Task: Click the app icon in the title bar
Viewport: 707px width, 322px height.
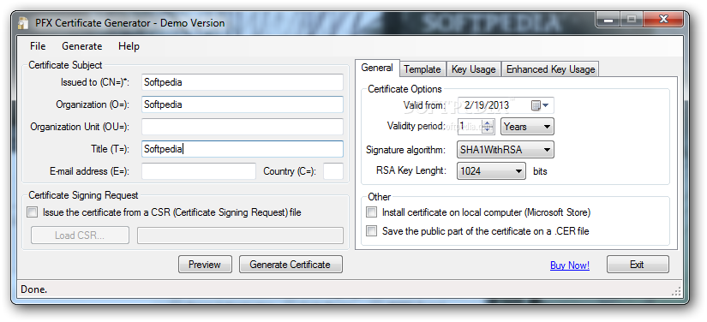Action: pyautogui.click(x=23, y=23)
